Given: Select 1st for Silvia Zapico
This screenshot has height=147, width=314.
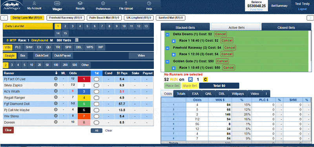Looking at the screenshot, I should point(96,85).
